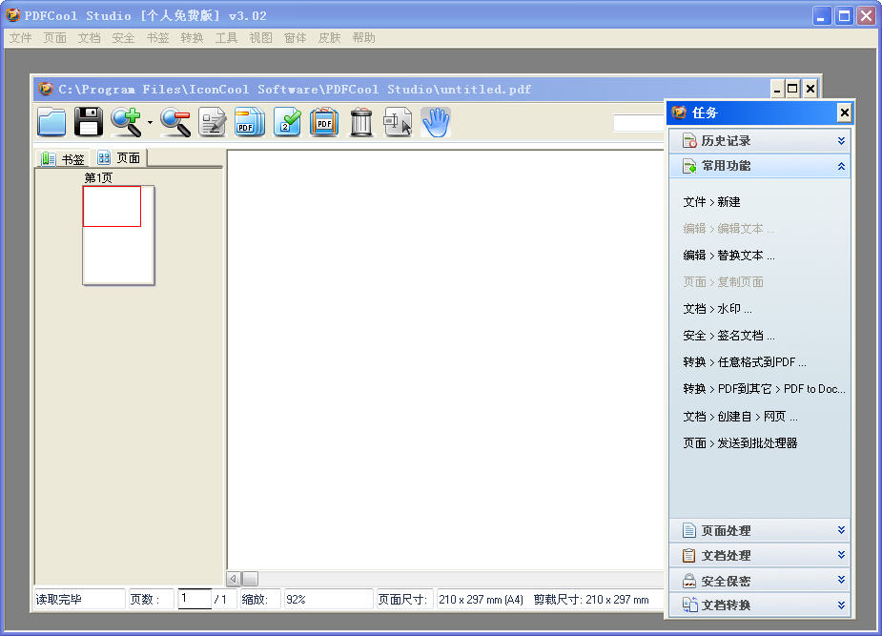Click 文档 > 创建自 > 网页 task link
Image resolution: width=882 pixels, height=636 pixels.
[740, 417]
